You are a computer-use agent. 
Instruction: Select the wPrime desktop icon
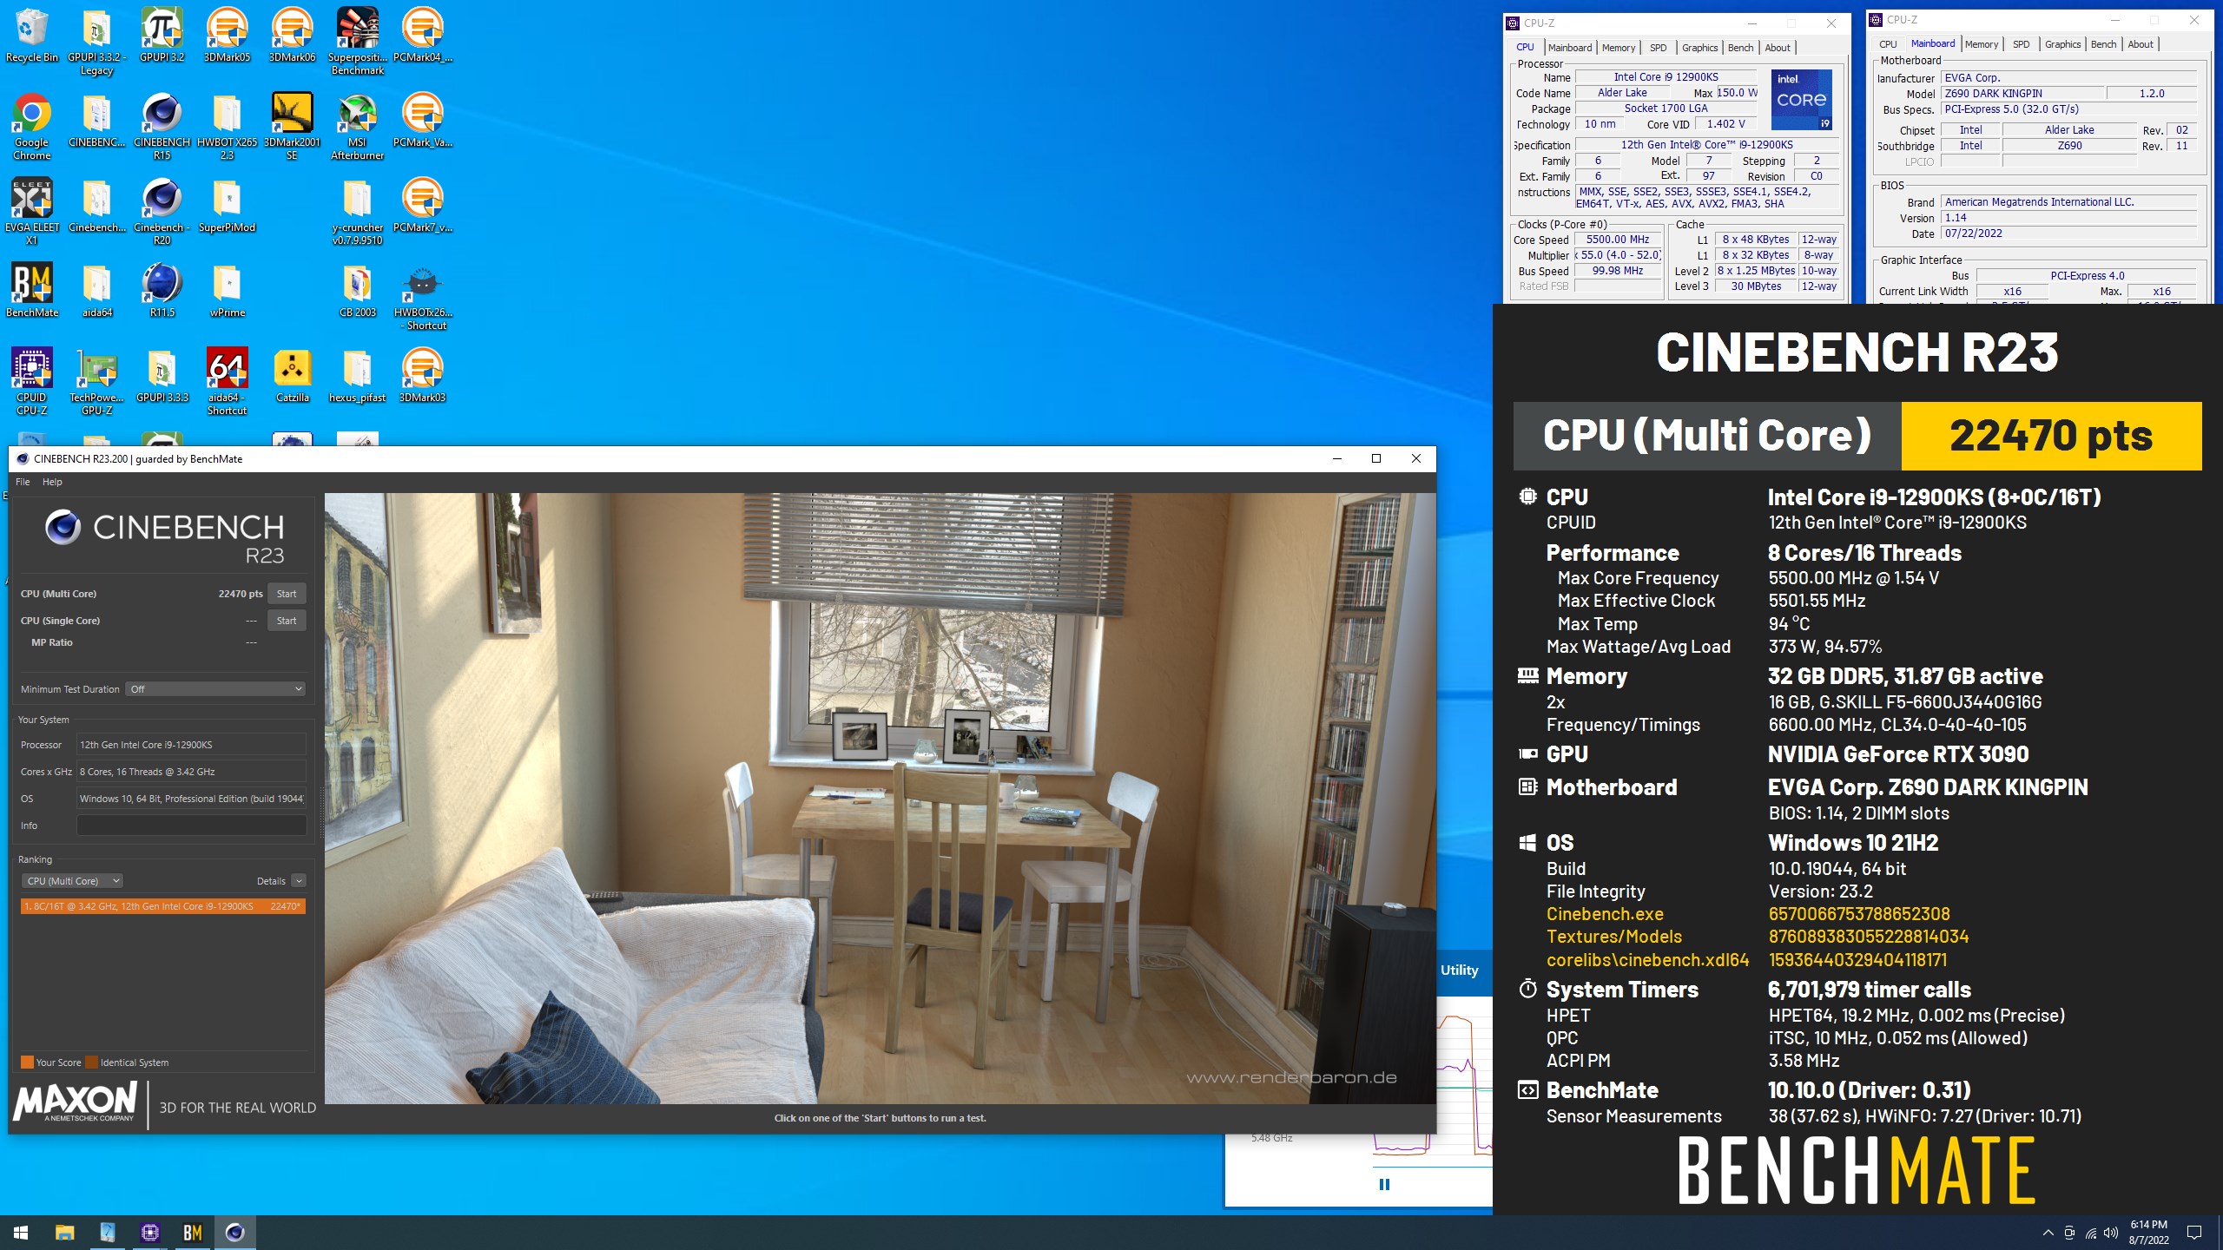(x=228, y=291)
